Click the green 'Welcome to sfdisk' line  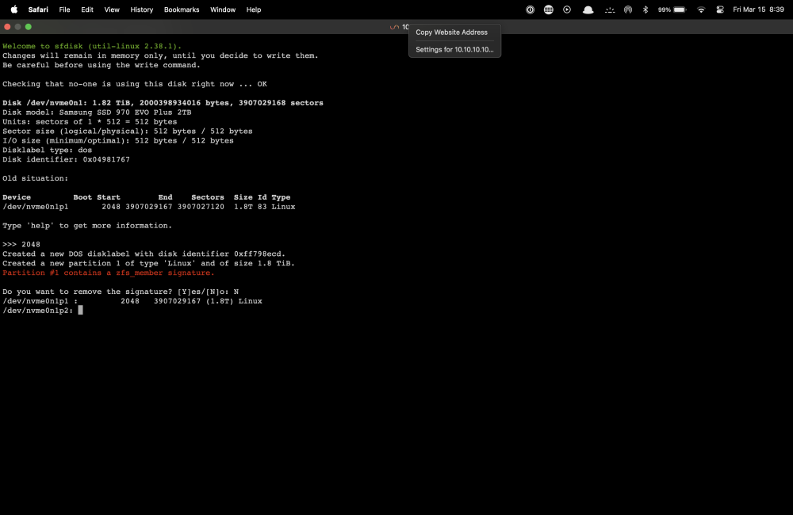coord(91,46)
